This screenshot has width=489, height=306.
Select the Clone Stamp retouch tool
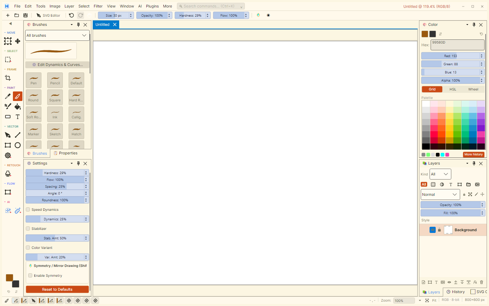coord(8,174)
